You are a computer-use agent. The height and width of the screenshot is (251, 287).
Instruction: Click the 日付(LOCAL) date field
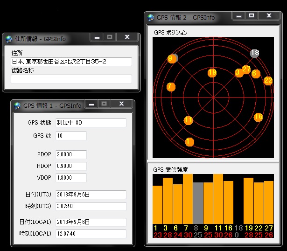click(x=91, y=222)
